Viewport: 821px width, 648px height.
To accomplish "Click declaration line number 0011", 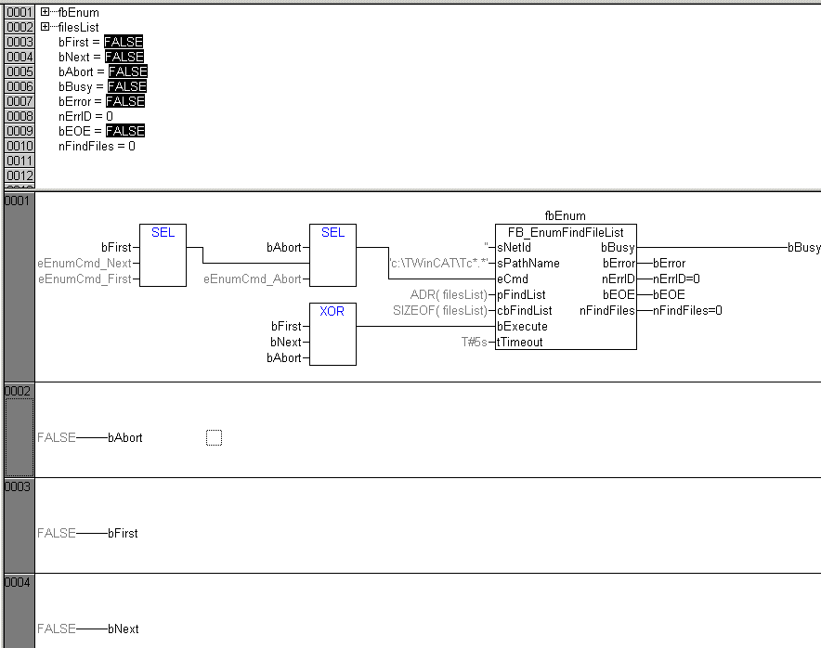I will (x=20, y=161).
